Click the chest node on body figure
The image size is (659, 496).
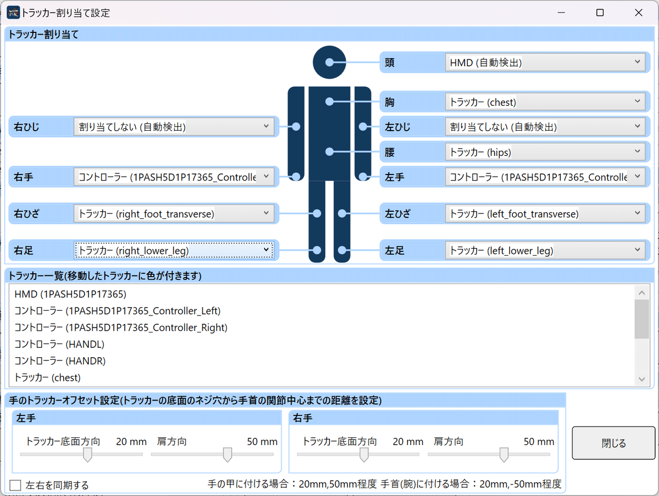point(329,102)
